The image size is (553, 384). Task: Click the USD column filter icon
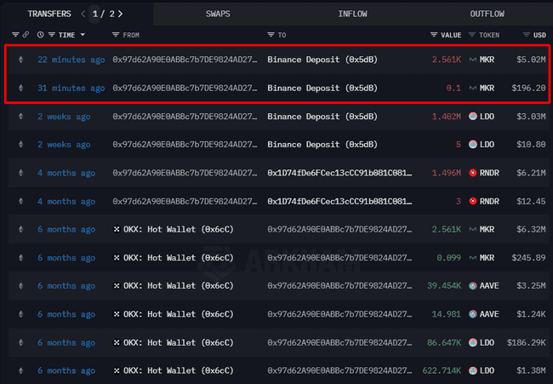click(x=526, y=35)
